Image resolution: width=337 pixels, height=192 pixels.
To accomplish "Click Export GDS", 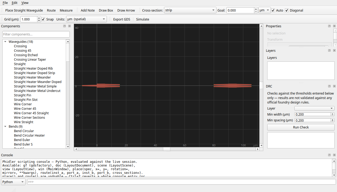I will (x=122, y=19).
